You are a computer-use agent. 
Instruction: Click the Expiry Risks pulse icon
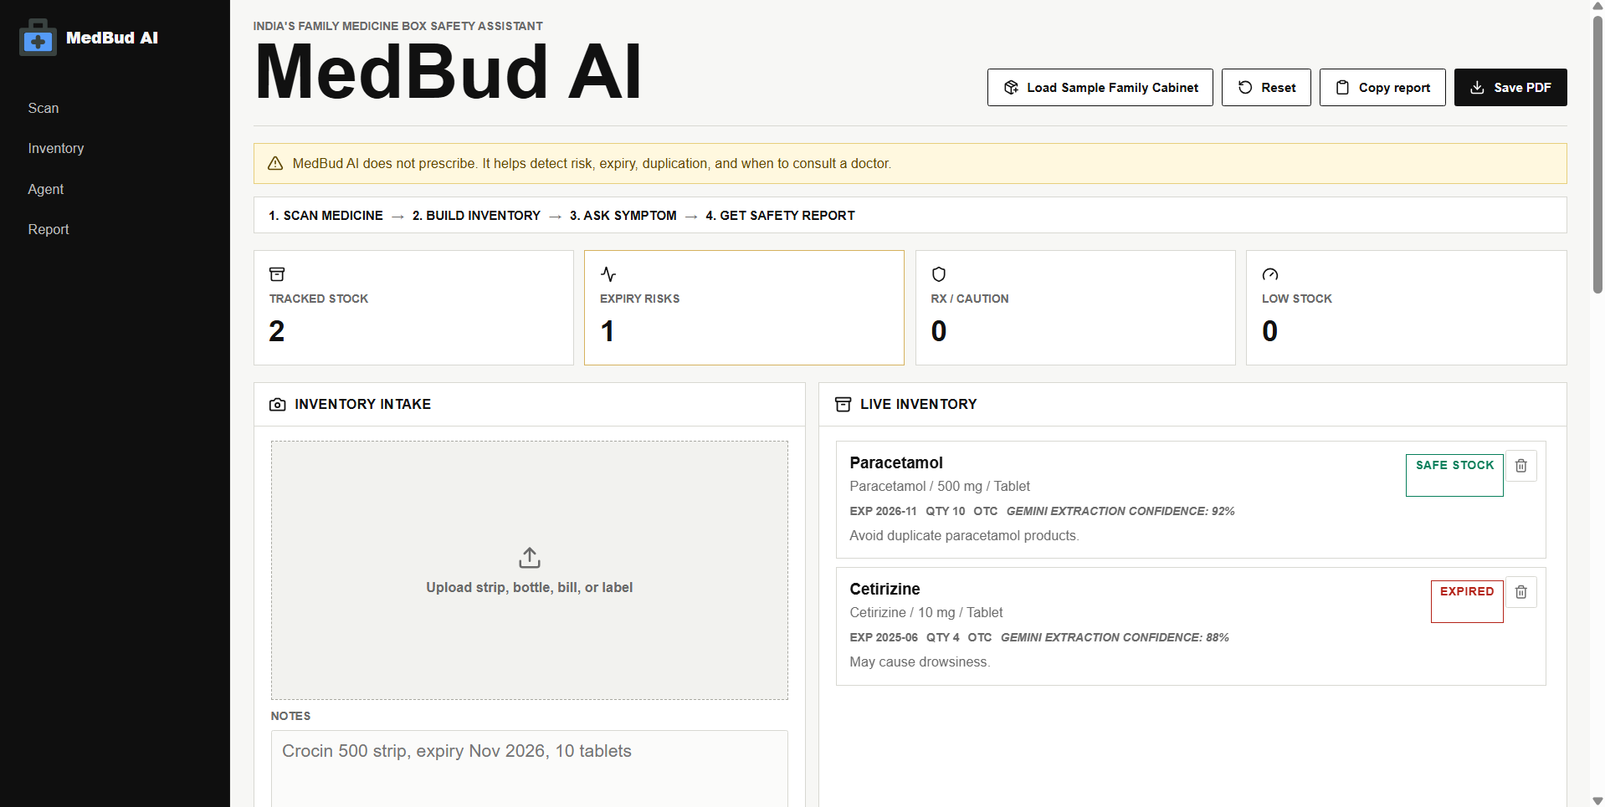coord(608,274)
